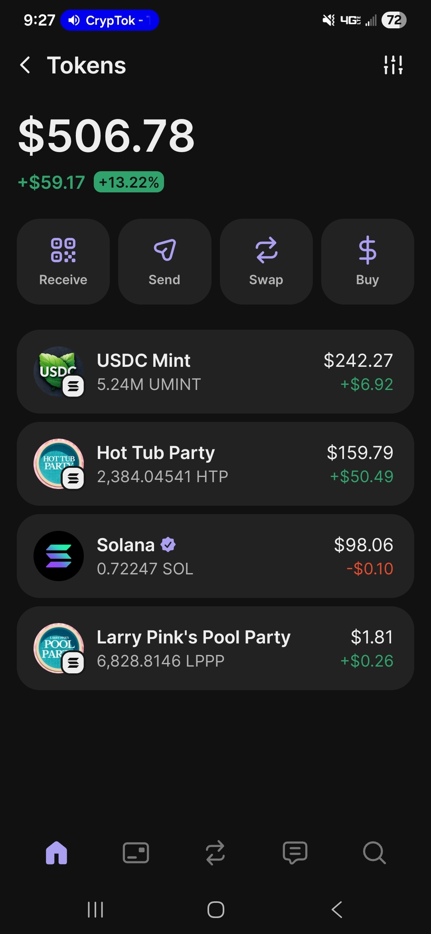Open the Solana token details
Screen dimensions: 431x934
coord(215,556)
